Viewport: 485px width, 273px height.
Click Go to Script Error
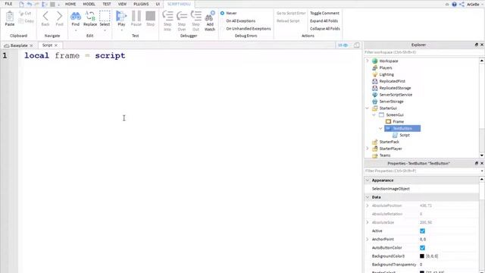tap(291, 13)
